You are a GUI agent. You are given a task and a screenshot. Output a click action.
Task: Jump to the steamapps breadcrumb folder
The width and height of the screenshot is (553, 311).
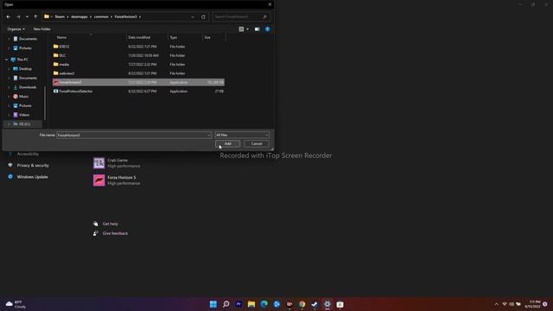[79, 16]
